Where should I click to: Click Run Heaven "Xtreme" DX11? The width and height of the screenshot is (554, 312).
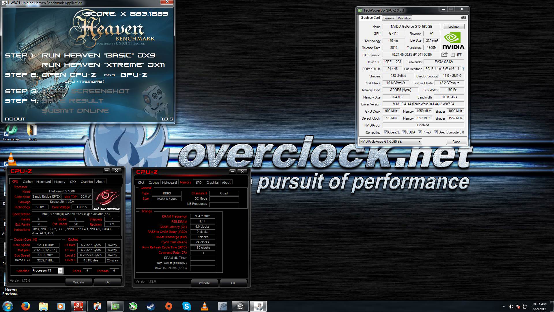(103, 65)
